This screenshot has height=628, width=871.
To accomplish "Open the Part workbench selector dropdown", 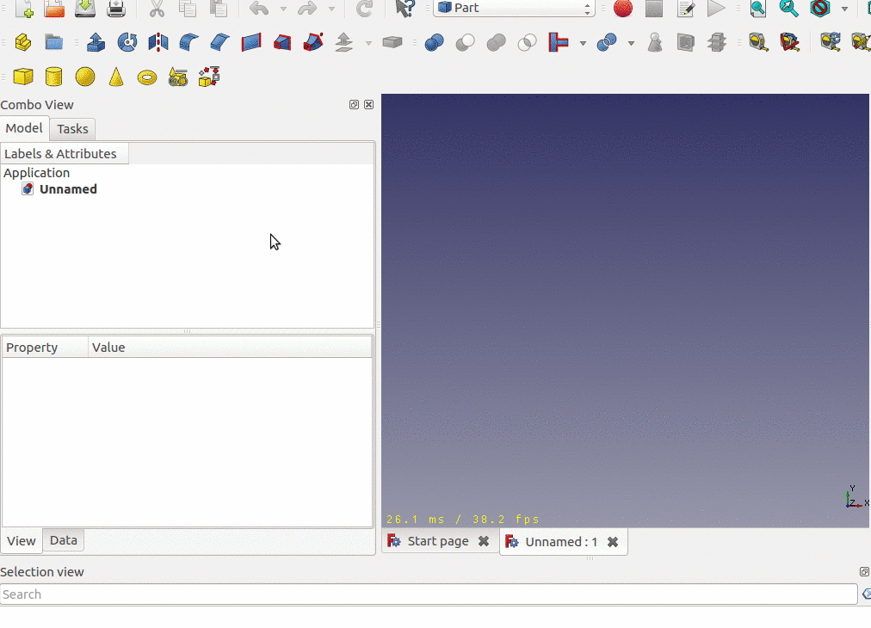I will [514, 9].
